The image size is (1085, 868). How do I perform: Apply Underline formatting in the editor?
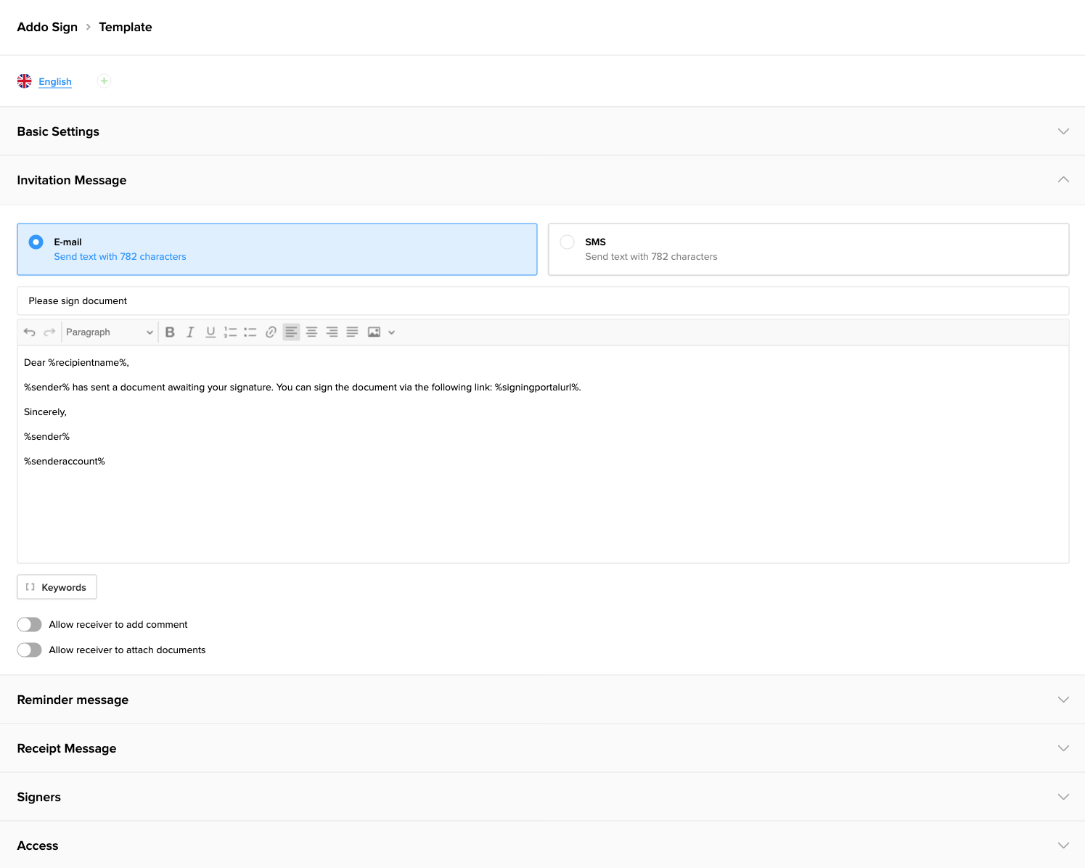tap(210, 332)
